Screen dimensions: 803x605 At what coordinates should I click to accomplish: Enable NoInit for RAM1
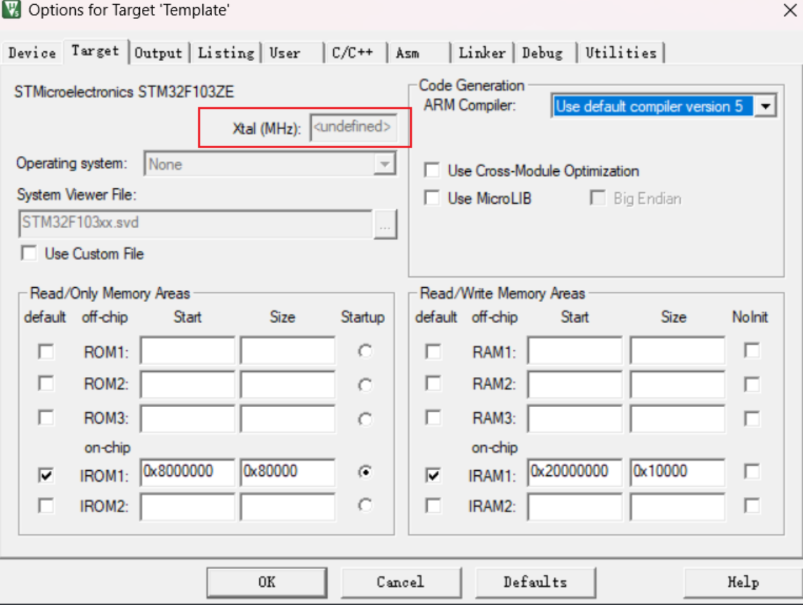752,351
